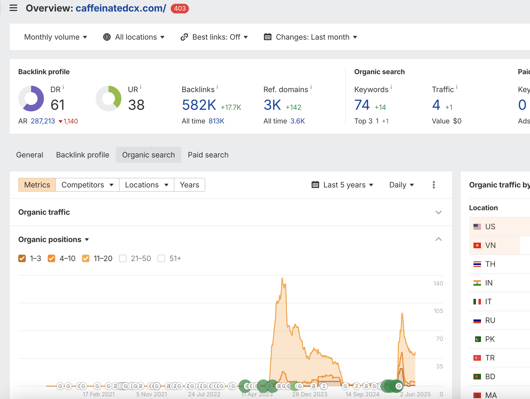
Task: Click the RU flag icon
Action: (477, 320)
